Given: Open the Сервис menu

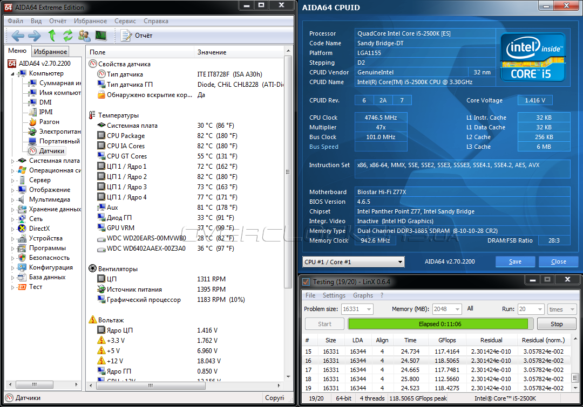Looking at the screenshot, I should click(x=125, y=21).
